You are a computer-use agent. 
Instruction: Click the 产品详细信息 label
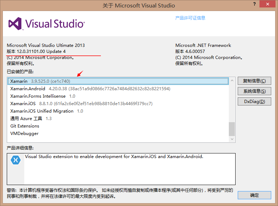pos(20,148)
